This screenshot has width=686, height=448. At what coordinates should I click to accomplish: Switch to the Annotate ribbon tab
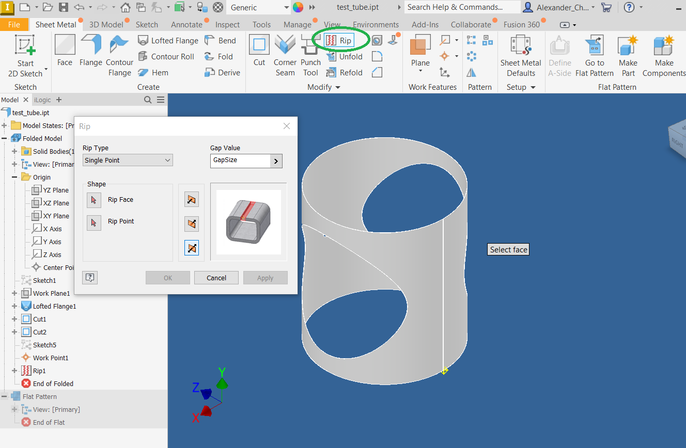(x=187, y=24)
